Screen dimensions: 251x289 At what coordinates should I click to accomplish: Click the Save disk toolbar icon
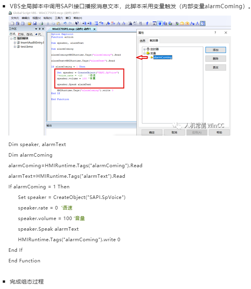(x=35, y=23)
